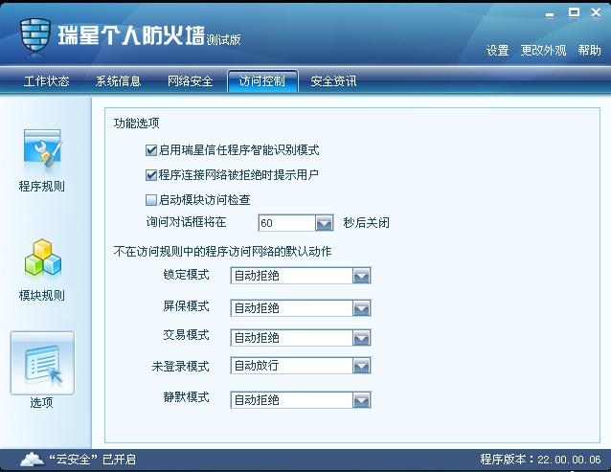Image resolution: width=611 pixels, height=472 pixels.
Task: Open the 60 seconds dialog timeout dropdown
Action: click(x=324, y=223)
